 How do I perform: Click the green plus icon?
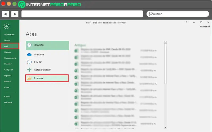[x=29, y=70]
